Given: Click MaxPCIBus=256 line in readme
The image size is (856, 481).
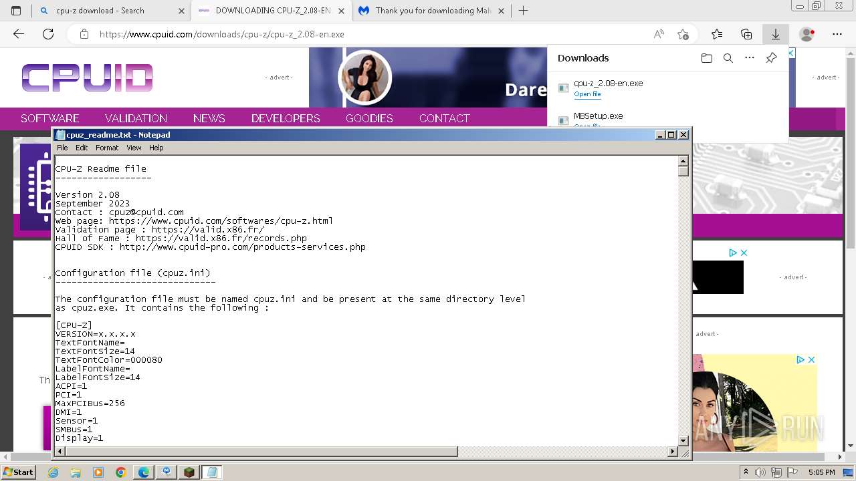Looking at the screenshot, I should [90, 404].
